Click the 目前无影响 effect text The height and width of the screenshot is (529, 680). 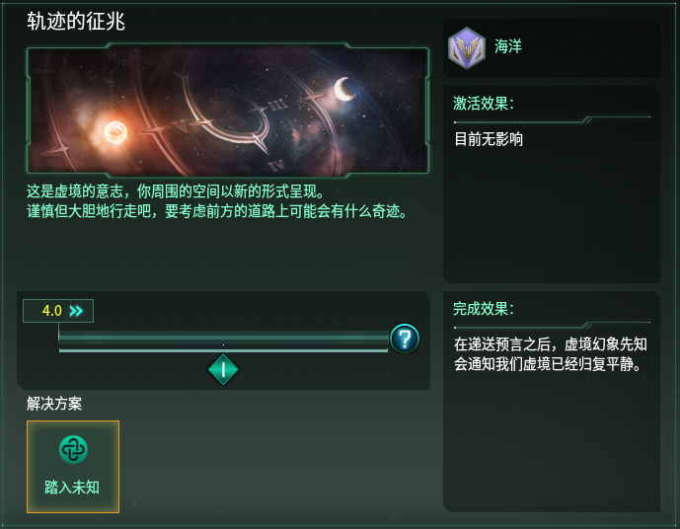pos(489,139)
